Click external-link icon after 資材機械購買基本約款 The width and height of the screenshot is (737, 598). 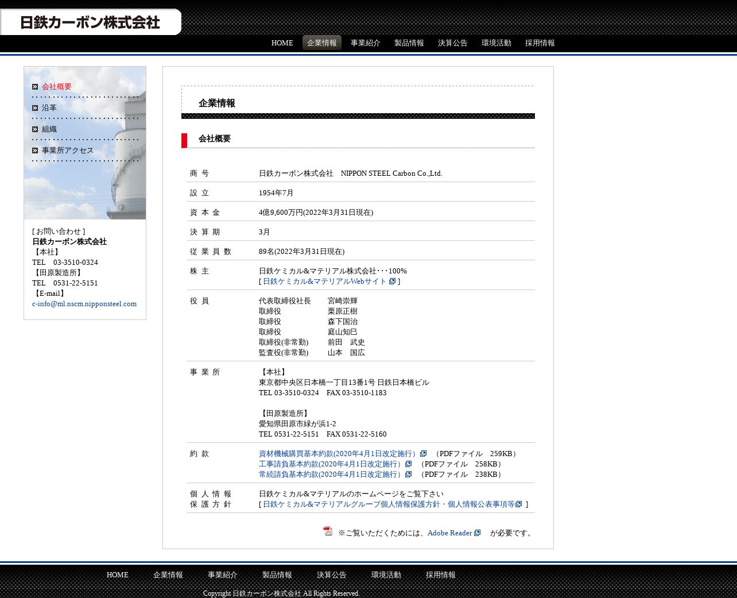[x=424, y=454]
